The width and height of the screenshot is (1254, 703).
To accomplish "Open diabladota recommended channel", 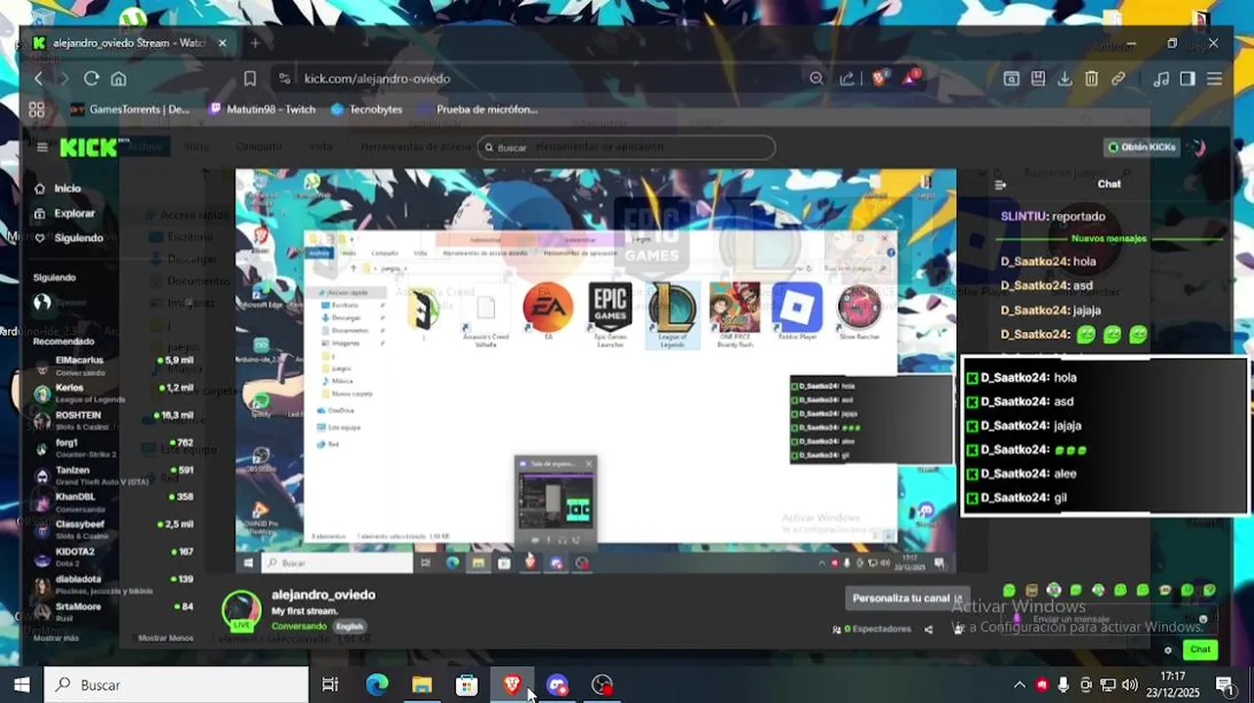I will (x=113, y=584).
